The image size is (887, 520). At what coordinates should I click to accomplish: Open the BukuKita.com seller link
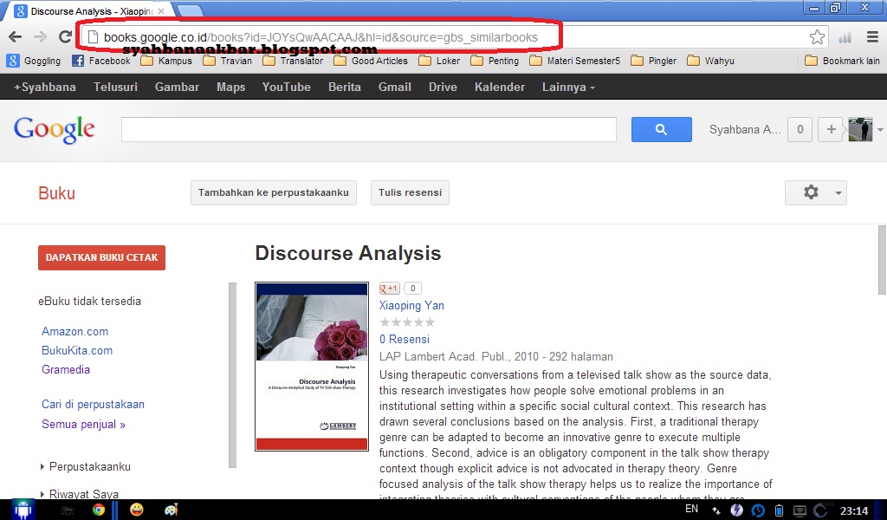77,351
